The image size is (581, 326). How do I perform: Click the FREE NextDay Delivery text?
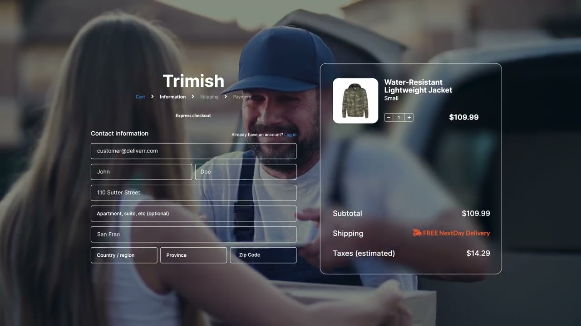tap(456, 233)
